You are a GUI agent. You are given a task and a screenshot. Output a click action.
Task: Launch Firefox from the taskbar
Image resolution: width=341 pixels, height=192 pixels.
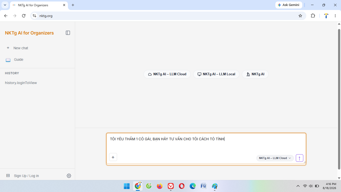[160, 186]
